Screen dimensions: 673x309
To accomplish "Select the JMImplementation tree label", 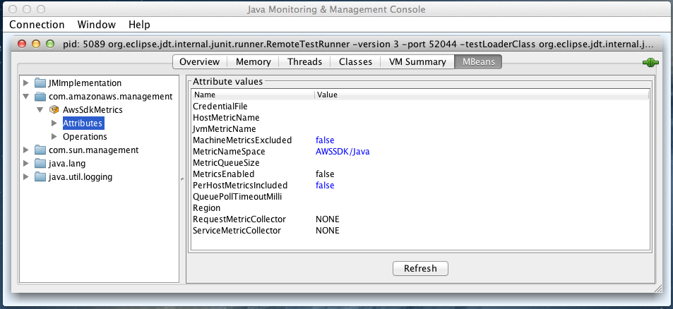I will (x=85, y=83).
